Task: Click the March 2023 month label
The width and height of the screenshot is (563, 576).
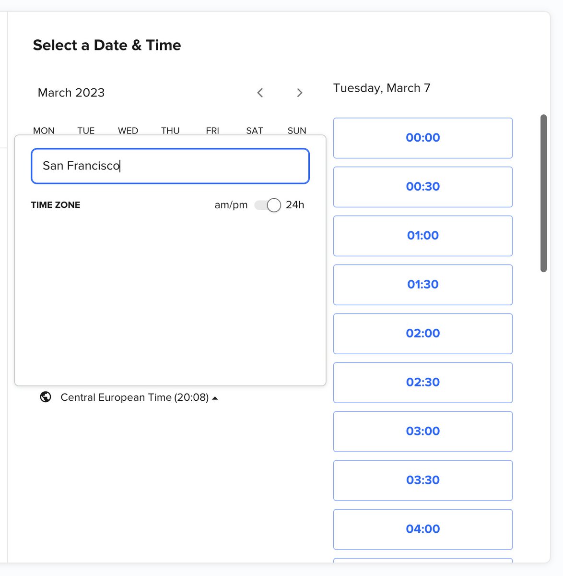Action: tap(71, 93)
